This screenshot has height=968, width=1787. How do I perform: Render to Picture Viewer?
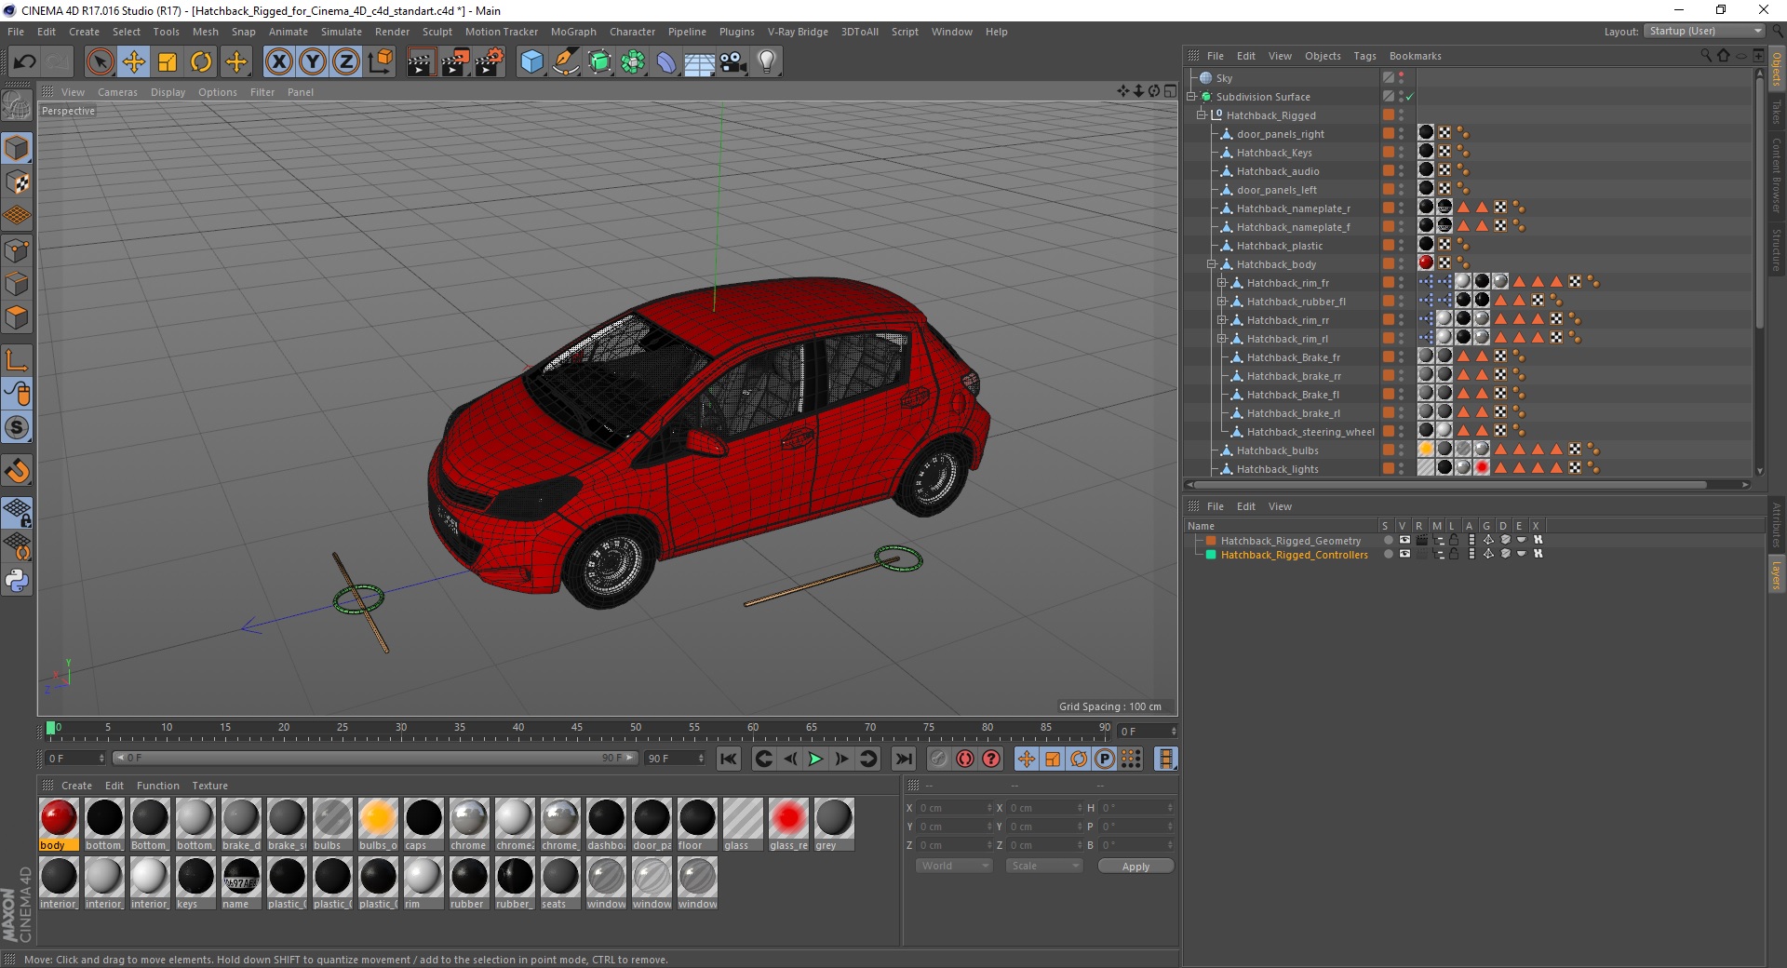point(455,61)
